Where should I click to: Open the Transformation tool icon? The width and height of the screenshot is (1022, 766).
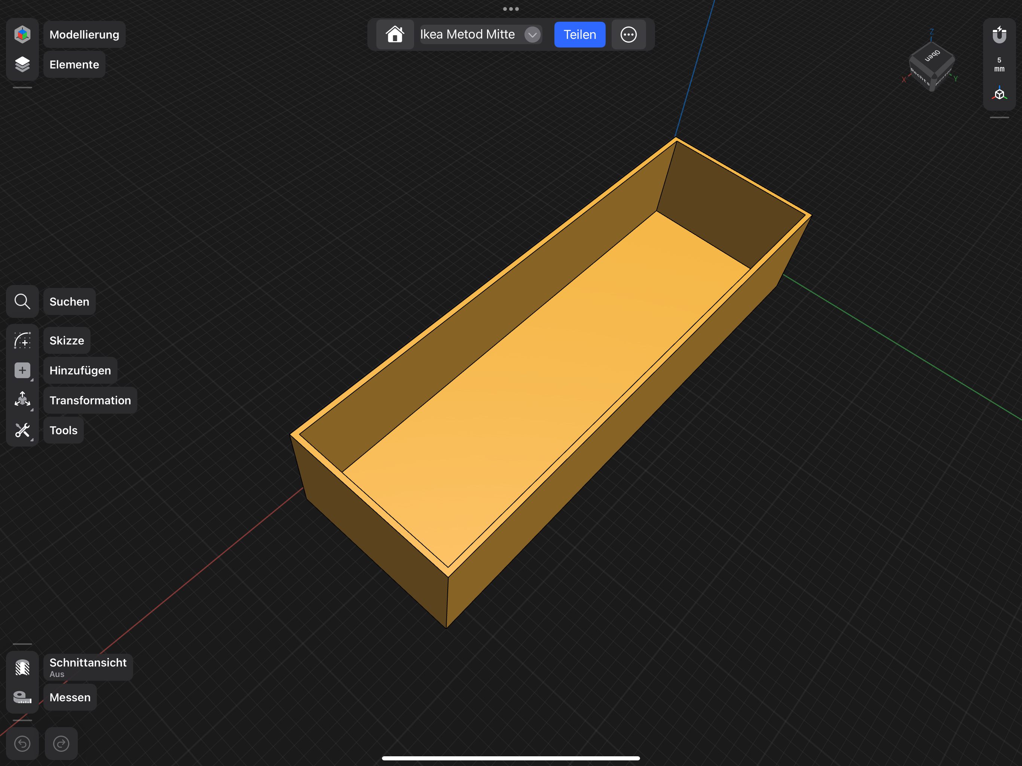pyautogui.click(x=22, y=400)
